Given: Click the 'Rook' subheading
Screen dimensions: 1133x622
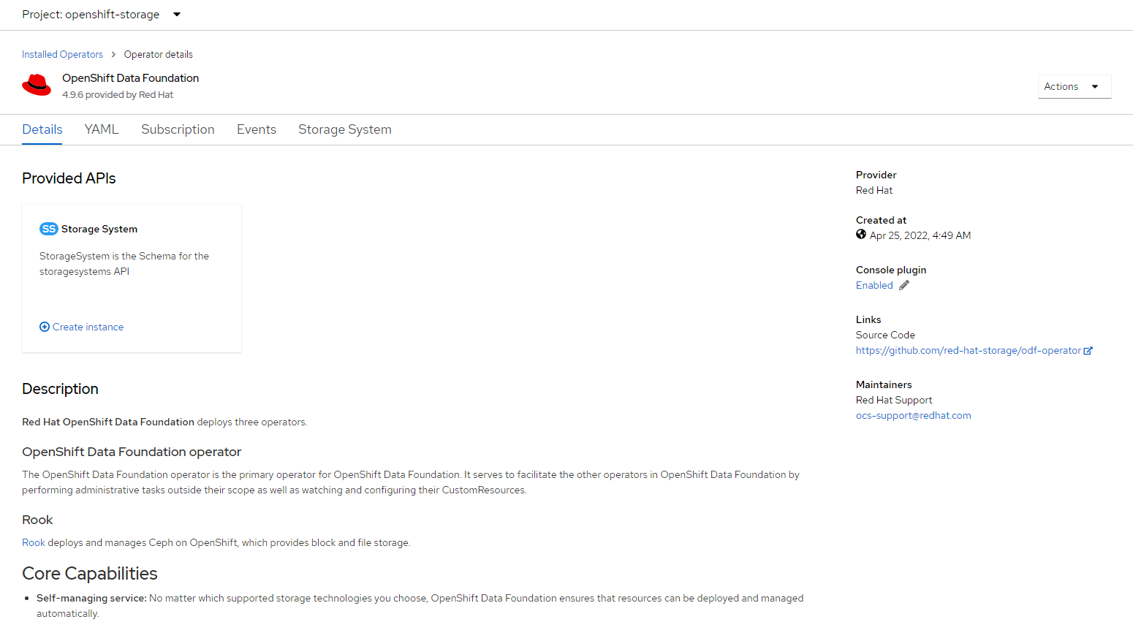Looking at the screenshot, I should click(37, 520).
